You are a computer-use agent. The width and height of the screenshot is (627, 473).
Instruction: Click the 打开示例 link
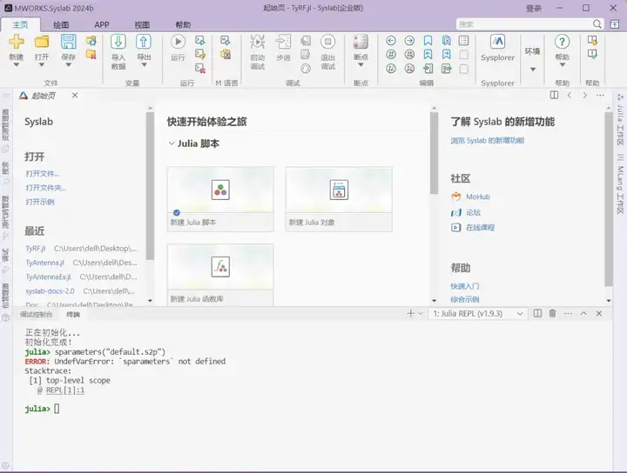pos(40,202)
